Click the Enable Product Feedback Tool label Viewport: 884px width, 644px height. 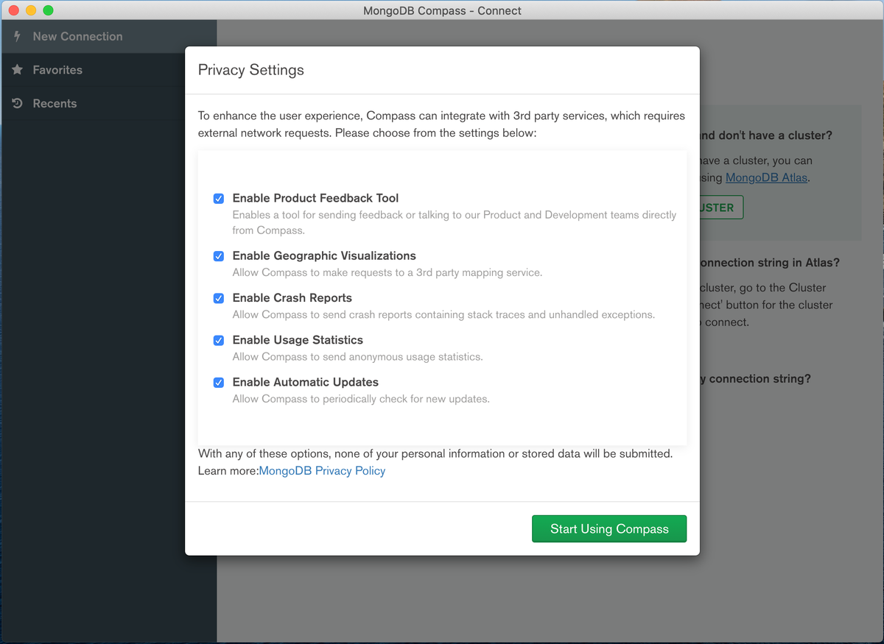click(315, 198)
